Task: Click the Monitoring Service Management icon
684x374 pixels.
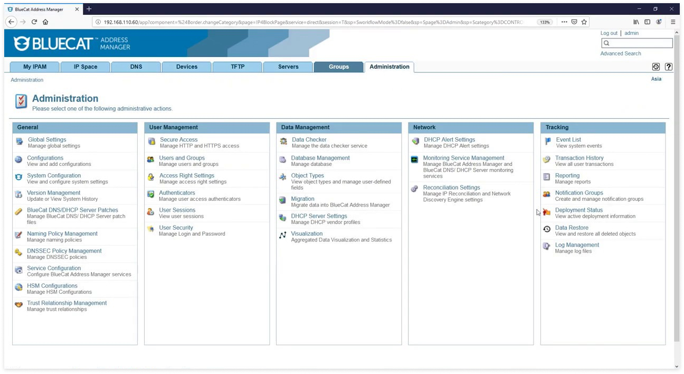Action: (415, 160)
